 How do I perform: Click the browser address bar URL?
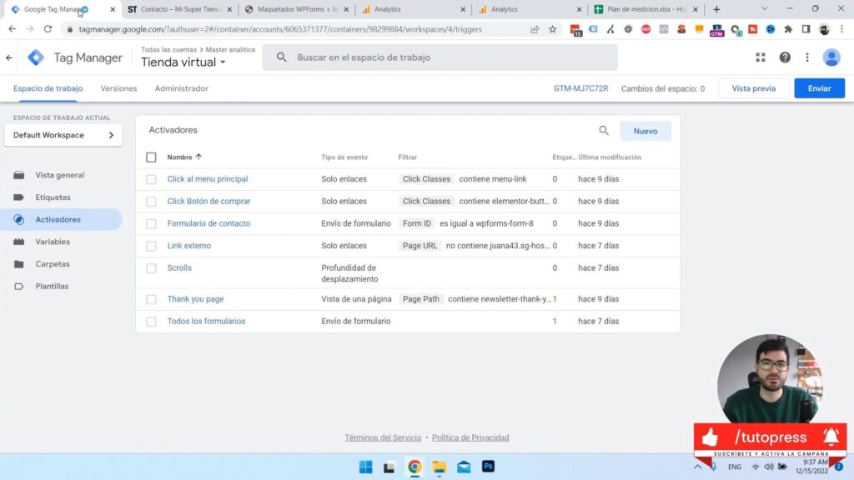coord(280,29)
